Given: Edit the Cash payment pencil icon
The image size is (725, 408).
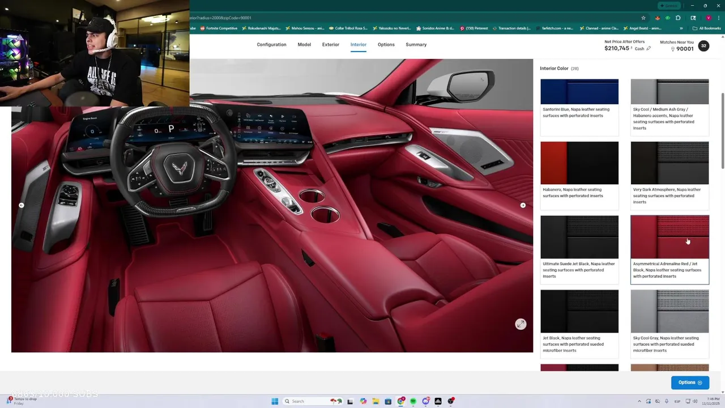Looking at the screenshot, I should (649, 49).
